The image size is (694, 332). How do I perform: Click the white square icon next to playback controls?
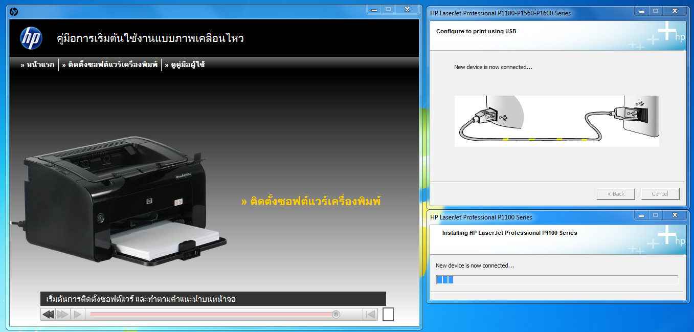(388, 314)
